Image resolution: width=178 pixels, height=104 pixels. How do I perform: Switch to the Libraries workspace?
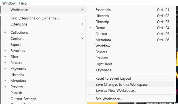click(x=131, y=16)
